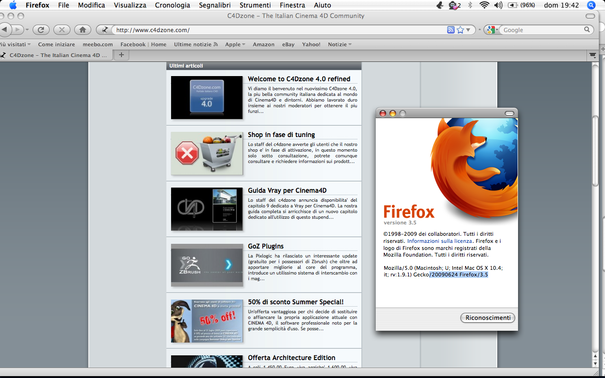Open the Welcome to C4Dzone 4.0 article
Image resolution: width=605 pixels, height=378 pixels.
tap(299, 79)
